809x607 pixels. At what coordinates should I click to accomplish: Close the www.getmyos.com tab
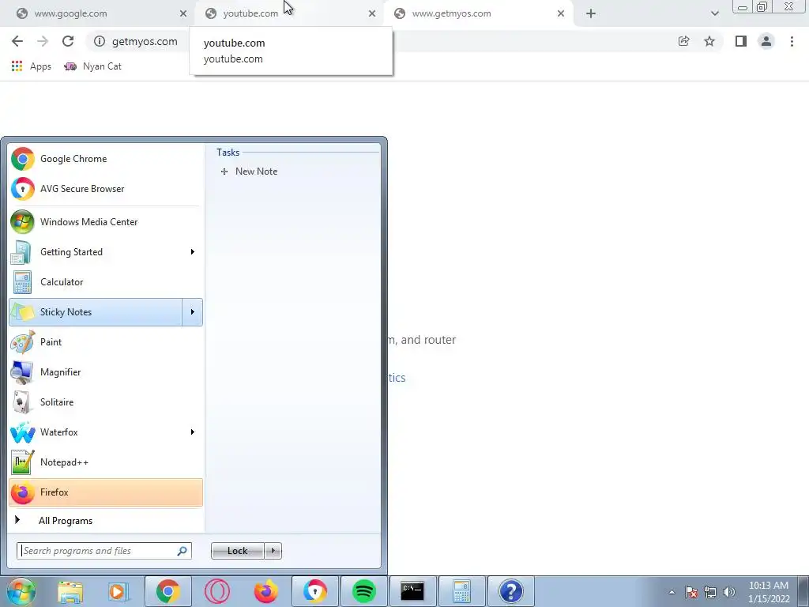coord(561,13)
